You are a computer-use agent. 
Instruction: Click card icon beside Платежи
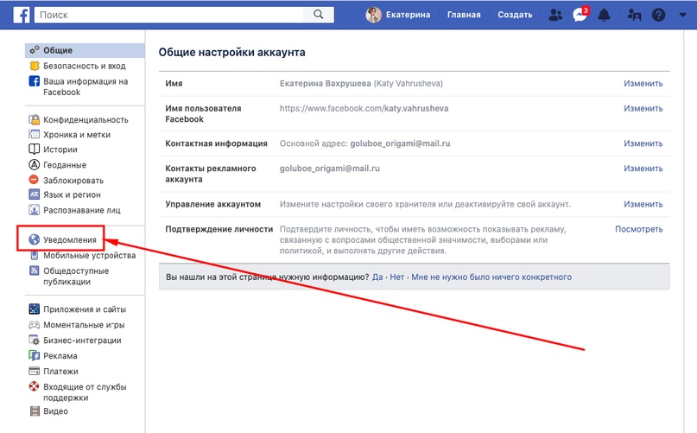[x=35, y=371]
